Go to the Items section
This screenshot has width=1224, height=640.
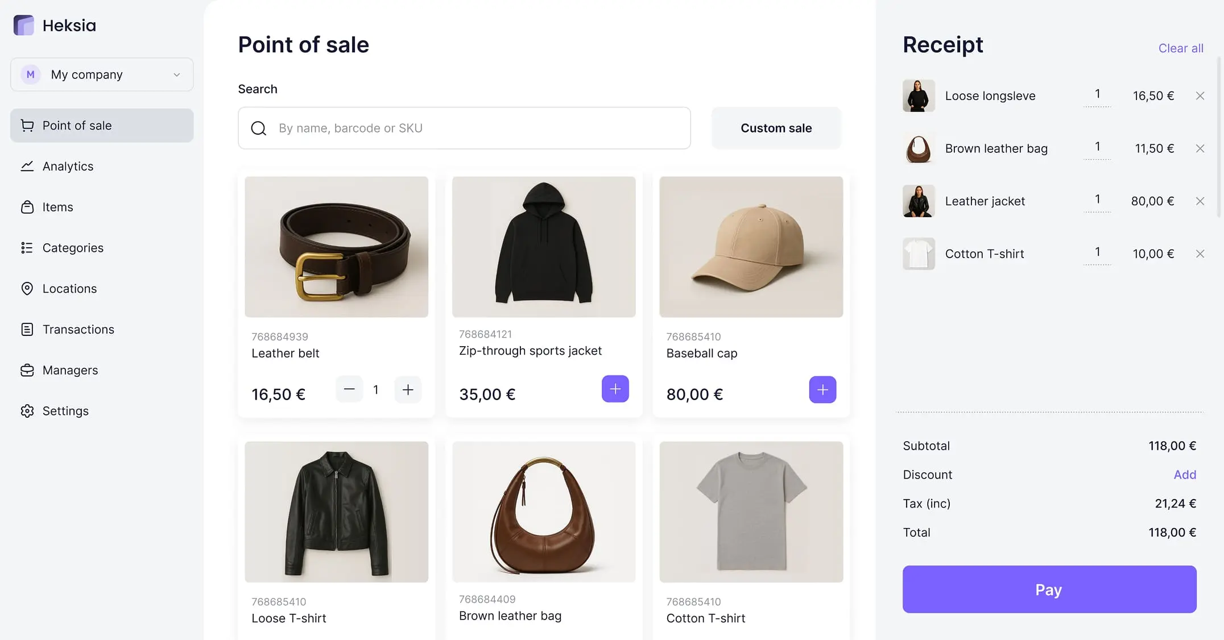click(57, 207)
